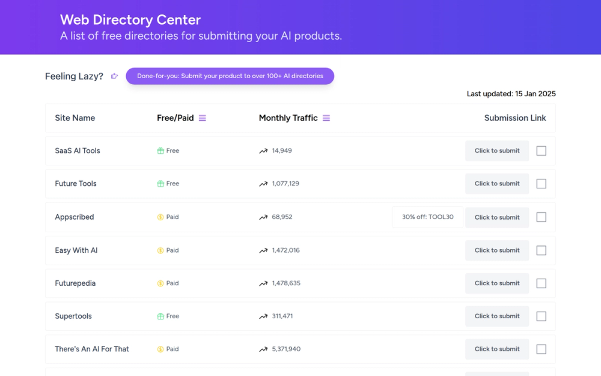This screenshot has height=376, width=601.
Task: Click to submit for Appscribed
Action: pos(497,217)
